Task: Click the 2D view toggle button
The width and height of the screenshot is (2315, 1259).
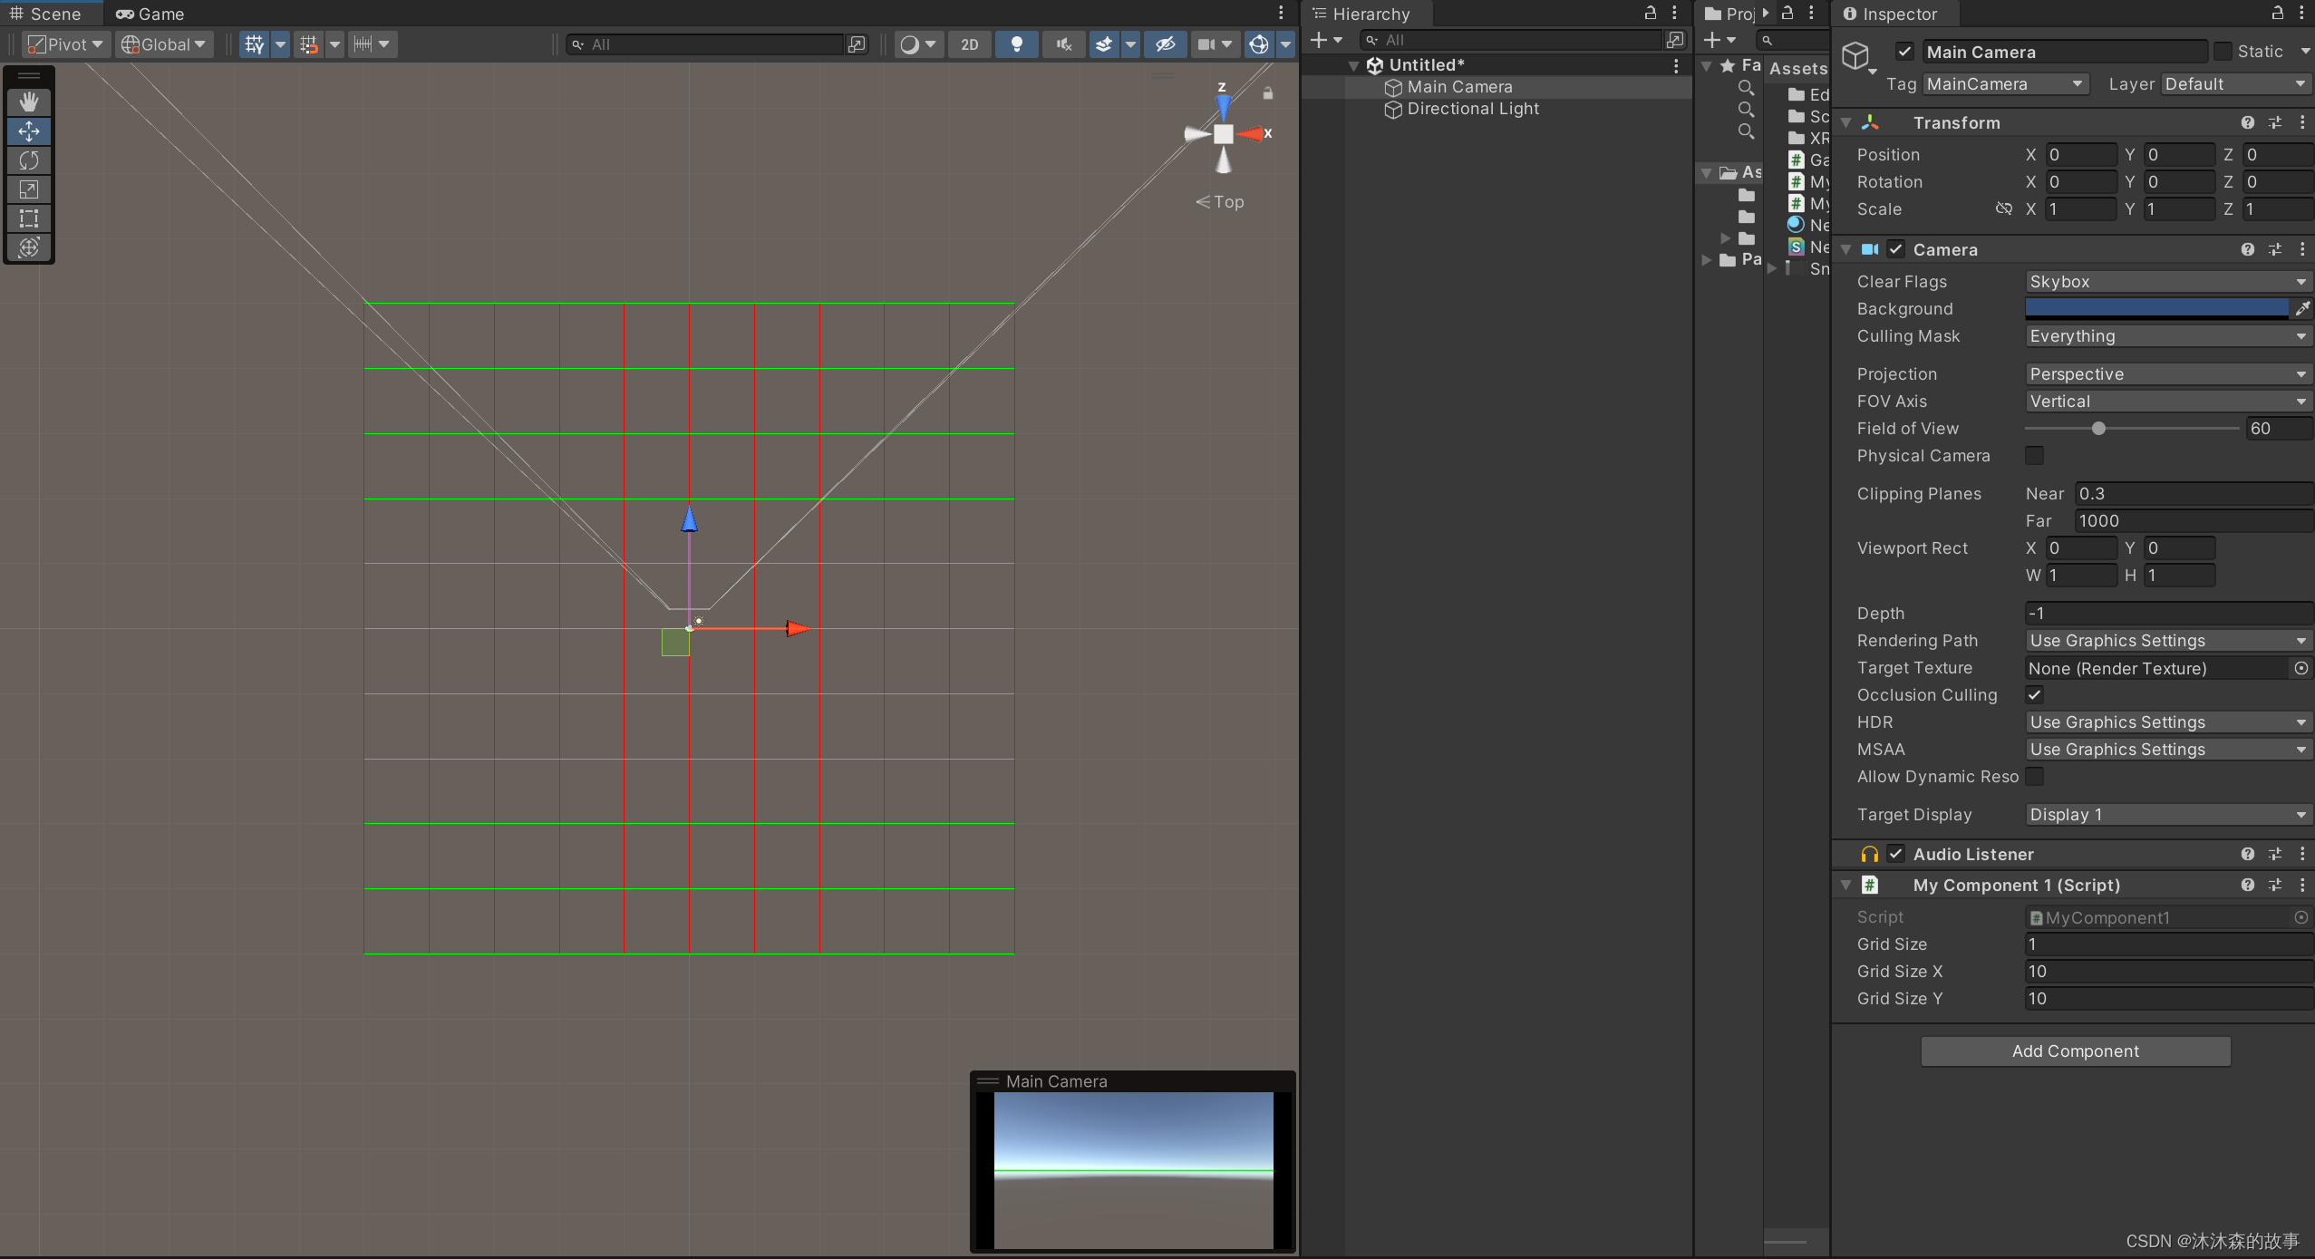Action: (x=967, y=42)
